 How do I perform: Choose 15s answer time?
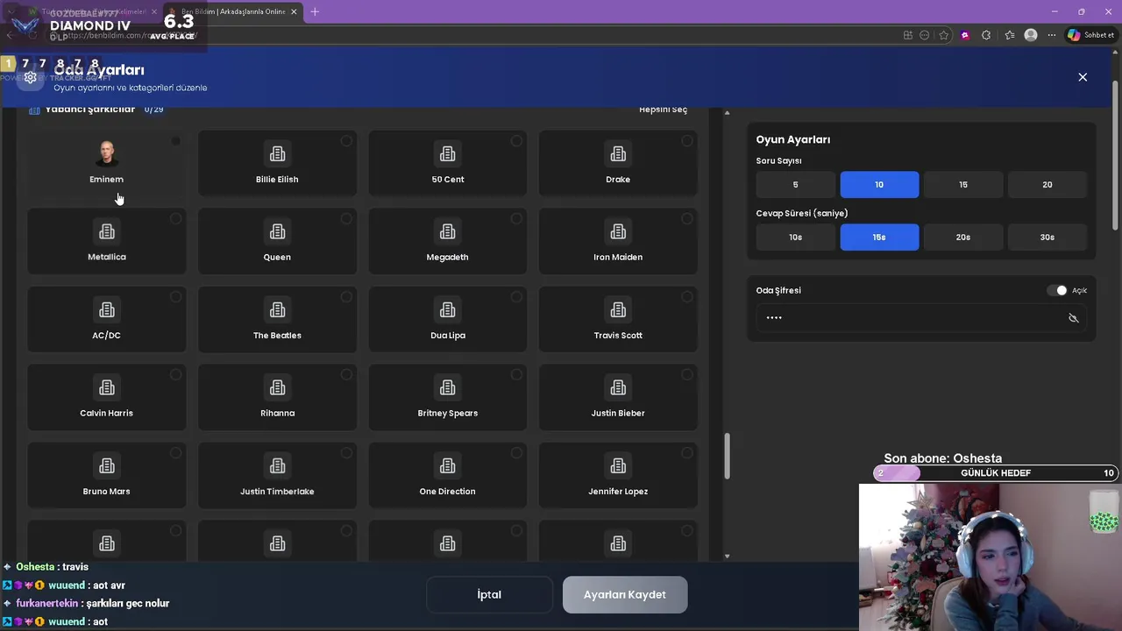coord(879,238)
